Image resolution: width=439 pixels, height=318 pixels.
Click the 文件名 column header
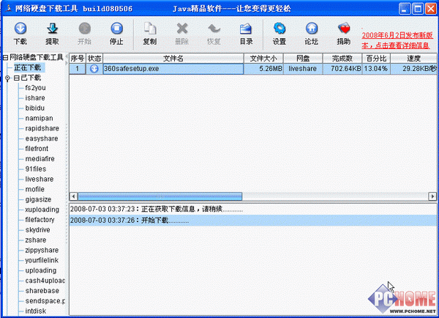173,58
